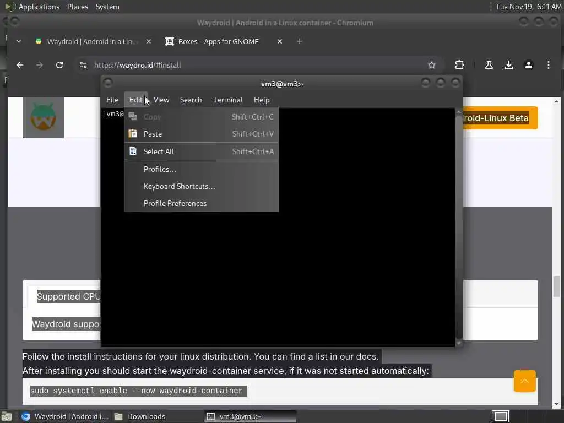The height and width of the screenshot is (423, 564).
Task: Click the Supported CPU heading on webpage
Action: click(x=68, y=296)
